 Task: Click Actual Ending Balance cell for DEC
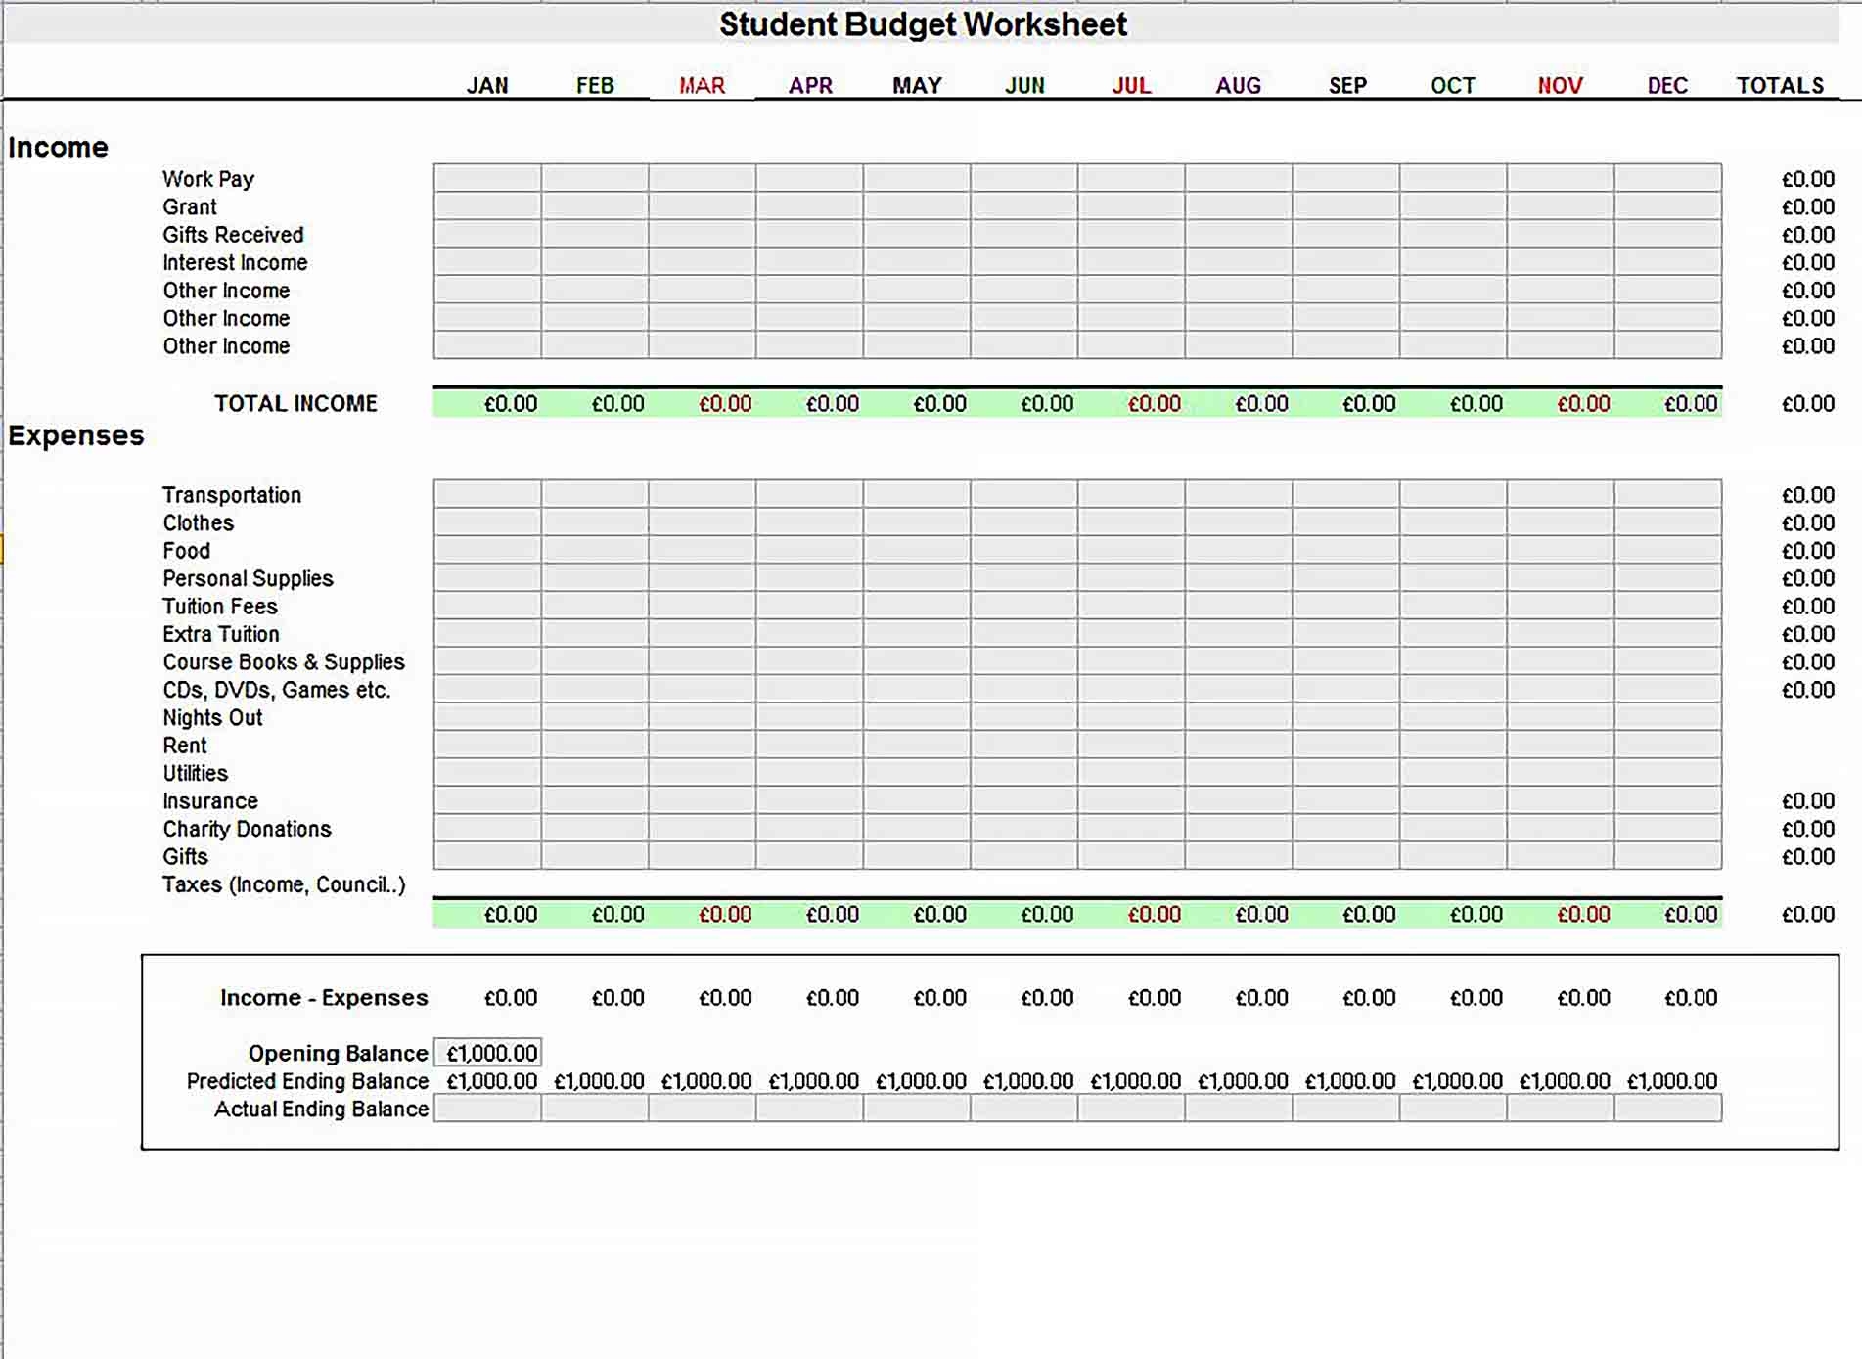(x=1667, y=1109)
